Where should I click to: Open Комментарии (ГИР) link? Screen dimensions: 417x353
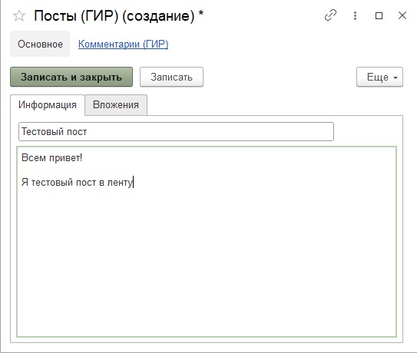tap(123, 44)
